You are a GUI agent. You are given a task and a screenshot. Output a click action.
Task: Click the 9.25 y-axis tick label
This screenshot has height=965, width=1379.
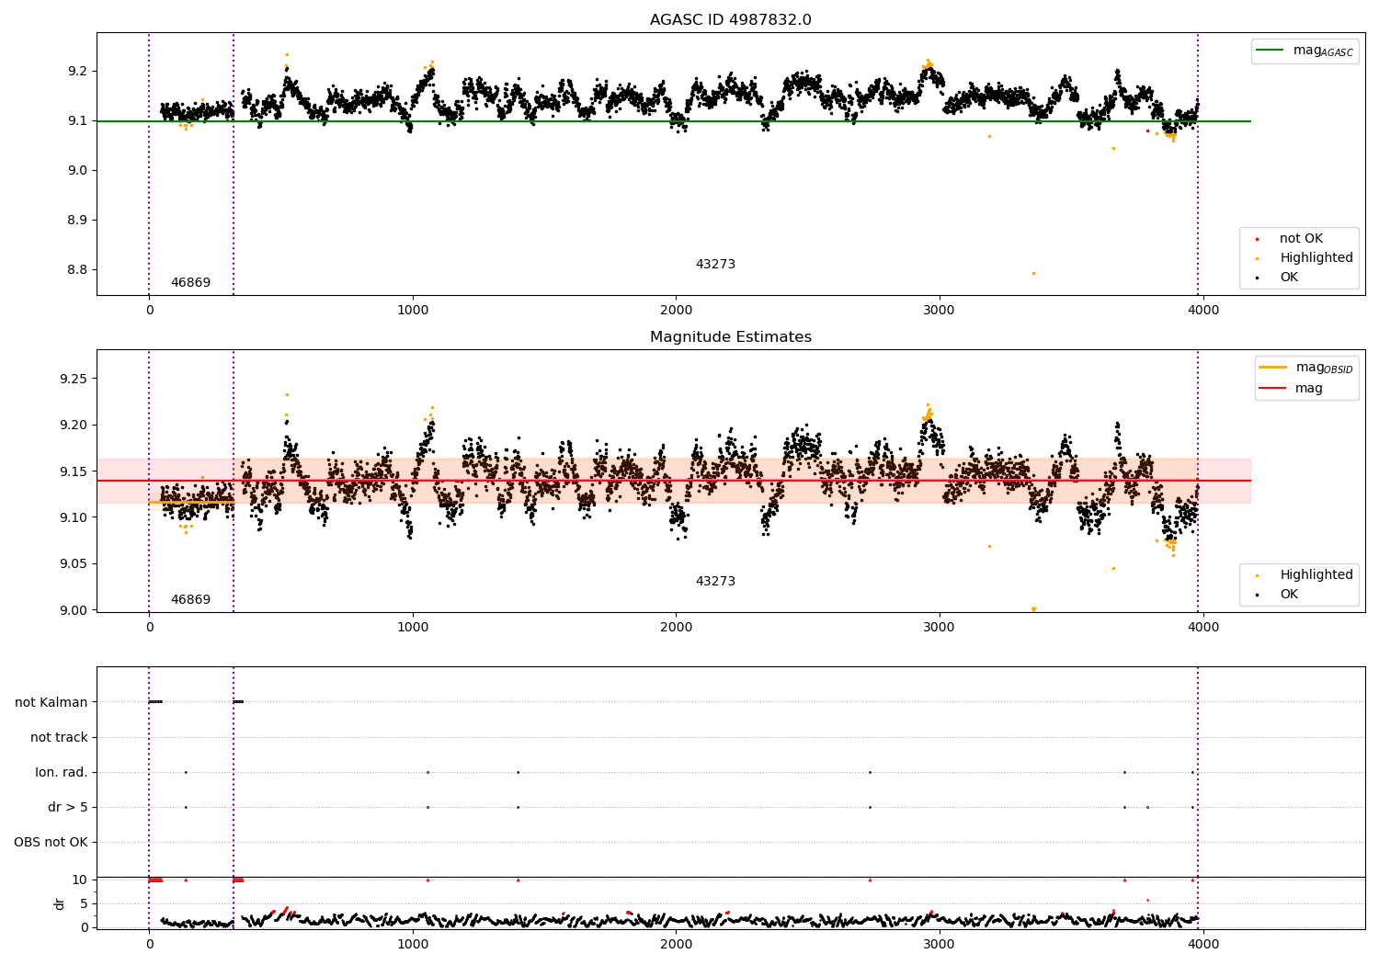pyautogui.click(x=74, y=379)
